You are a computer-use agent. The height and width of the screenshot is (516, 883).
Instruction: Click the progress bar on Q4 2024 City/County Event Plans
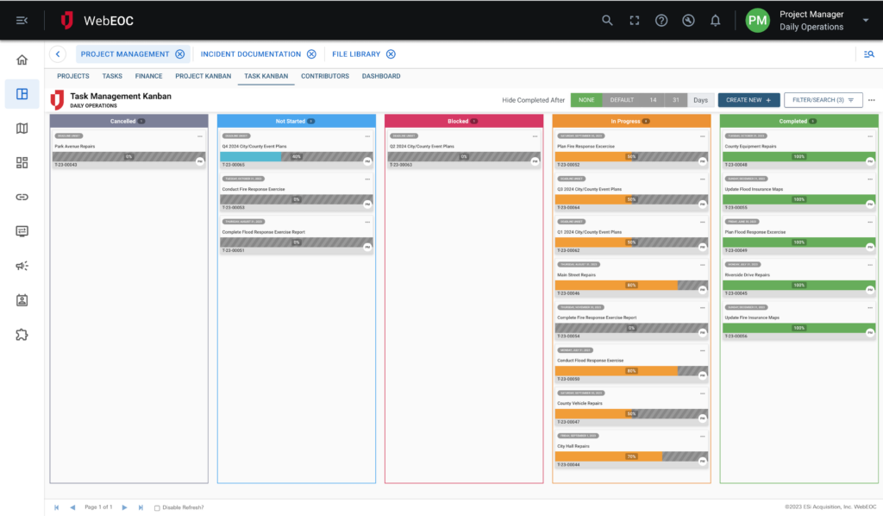296,157
